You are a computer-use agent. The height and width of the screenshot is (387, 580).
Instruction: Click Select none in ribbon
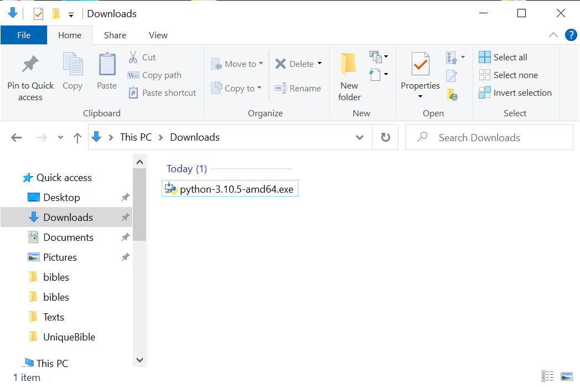point(508,75)
